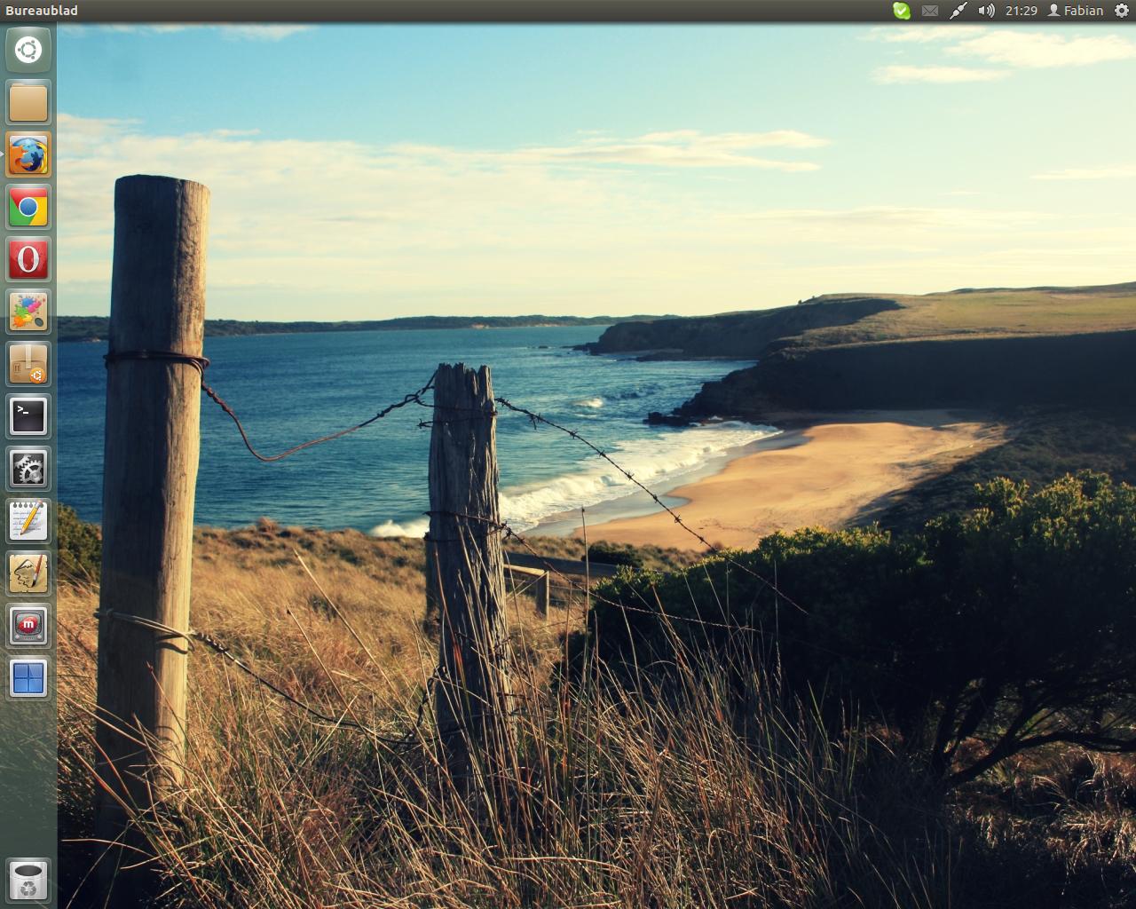Open the sound volume indicator
The image size is (1136, 909).
(x=986, y=11)
